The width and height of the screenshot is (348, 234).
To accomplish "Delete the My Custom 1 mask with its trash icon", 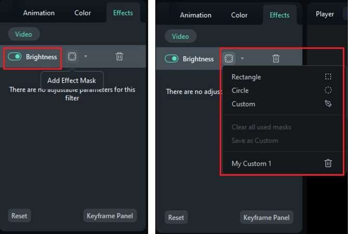I will pyautogui.click(x=328, y=163).
